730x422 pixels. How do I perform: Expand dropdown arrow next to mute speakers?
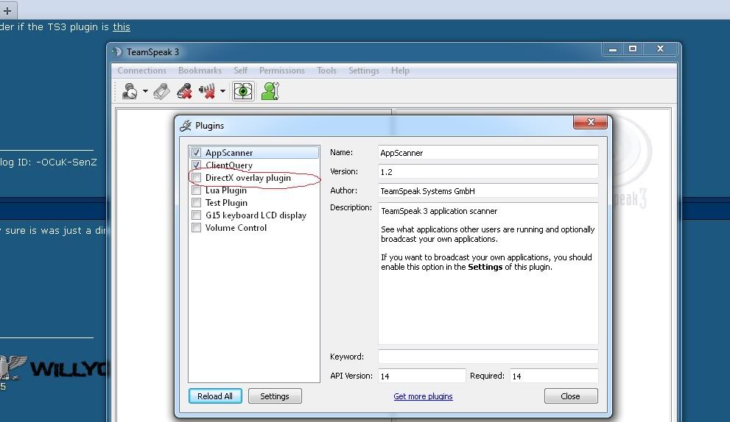pos(223,91)
